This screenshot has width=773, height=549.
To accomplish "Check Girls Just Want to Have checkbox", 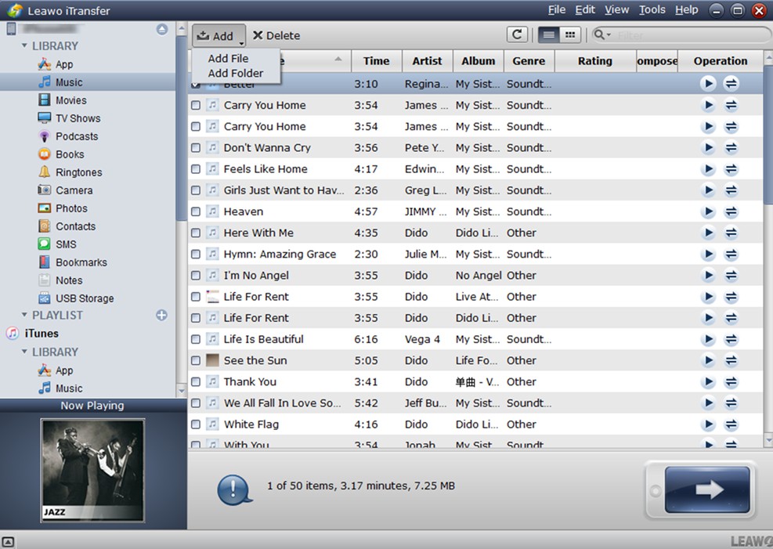I will 196,190.
